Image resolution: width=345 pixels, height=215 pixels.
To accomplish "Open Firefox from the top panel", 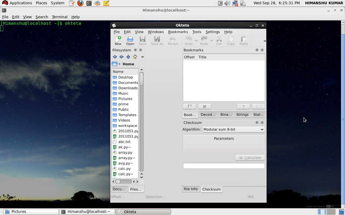I will tap(80, 3).
